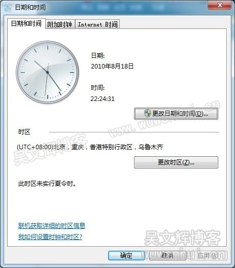Click the 此时区未实行夏令时 notice text
235x268 pixels.
47,184
